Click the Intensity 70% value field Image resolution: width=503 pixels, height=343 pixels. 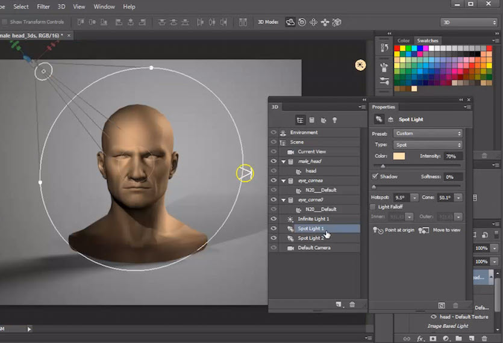[x=453, y=156]
